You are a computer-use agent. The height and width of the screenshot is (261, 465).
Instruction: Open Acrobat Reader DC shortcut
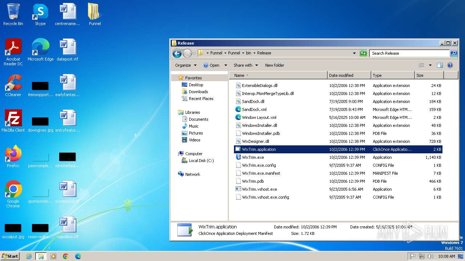point(13,53)
